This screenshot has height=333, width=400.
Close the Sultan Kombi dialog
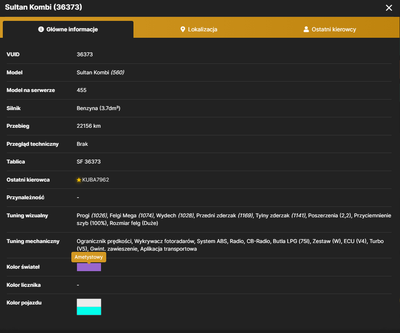pyautogui.click(x=389, y=8)
